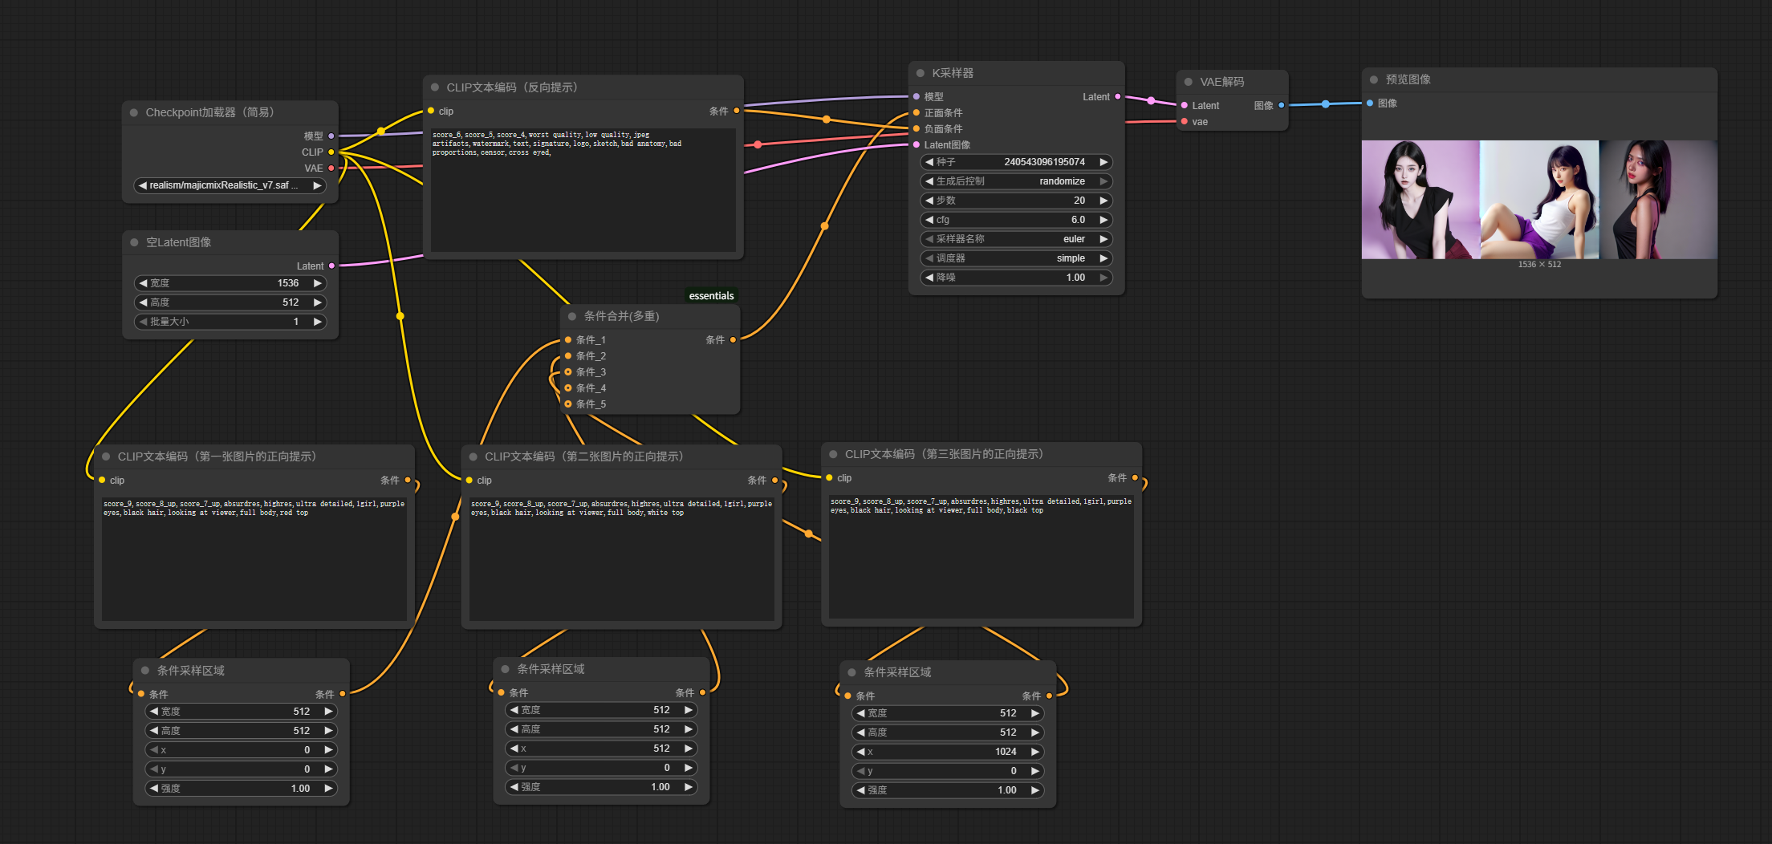Image resolution: width=1772 pixels, height=844 pixels.
Task: Click the Latent output socket of 空Latent图像
Action: 331,266
